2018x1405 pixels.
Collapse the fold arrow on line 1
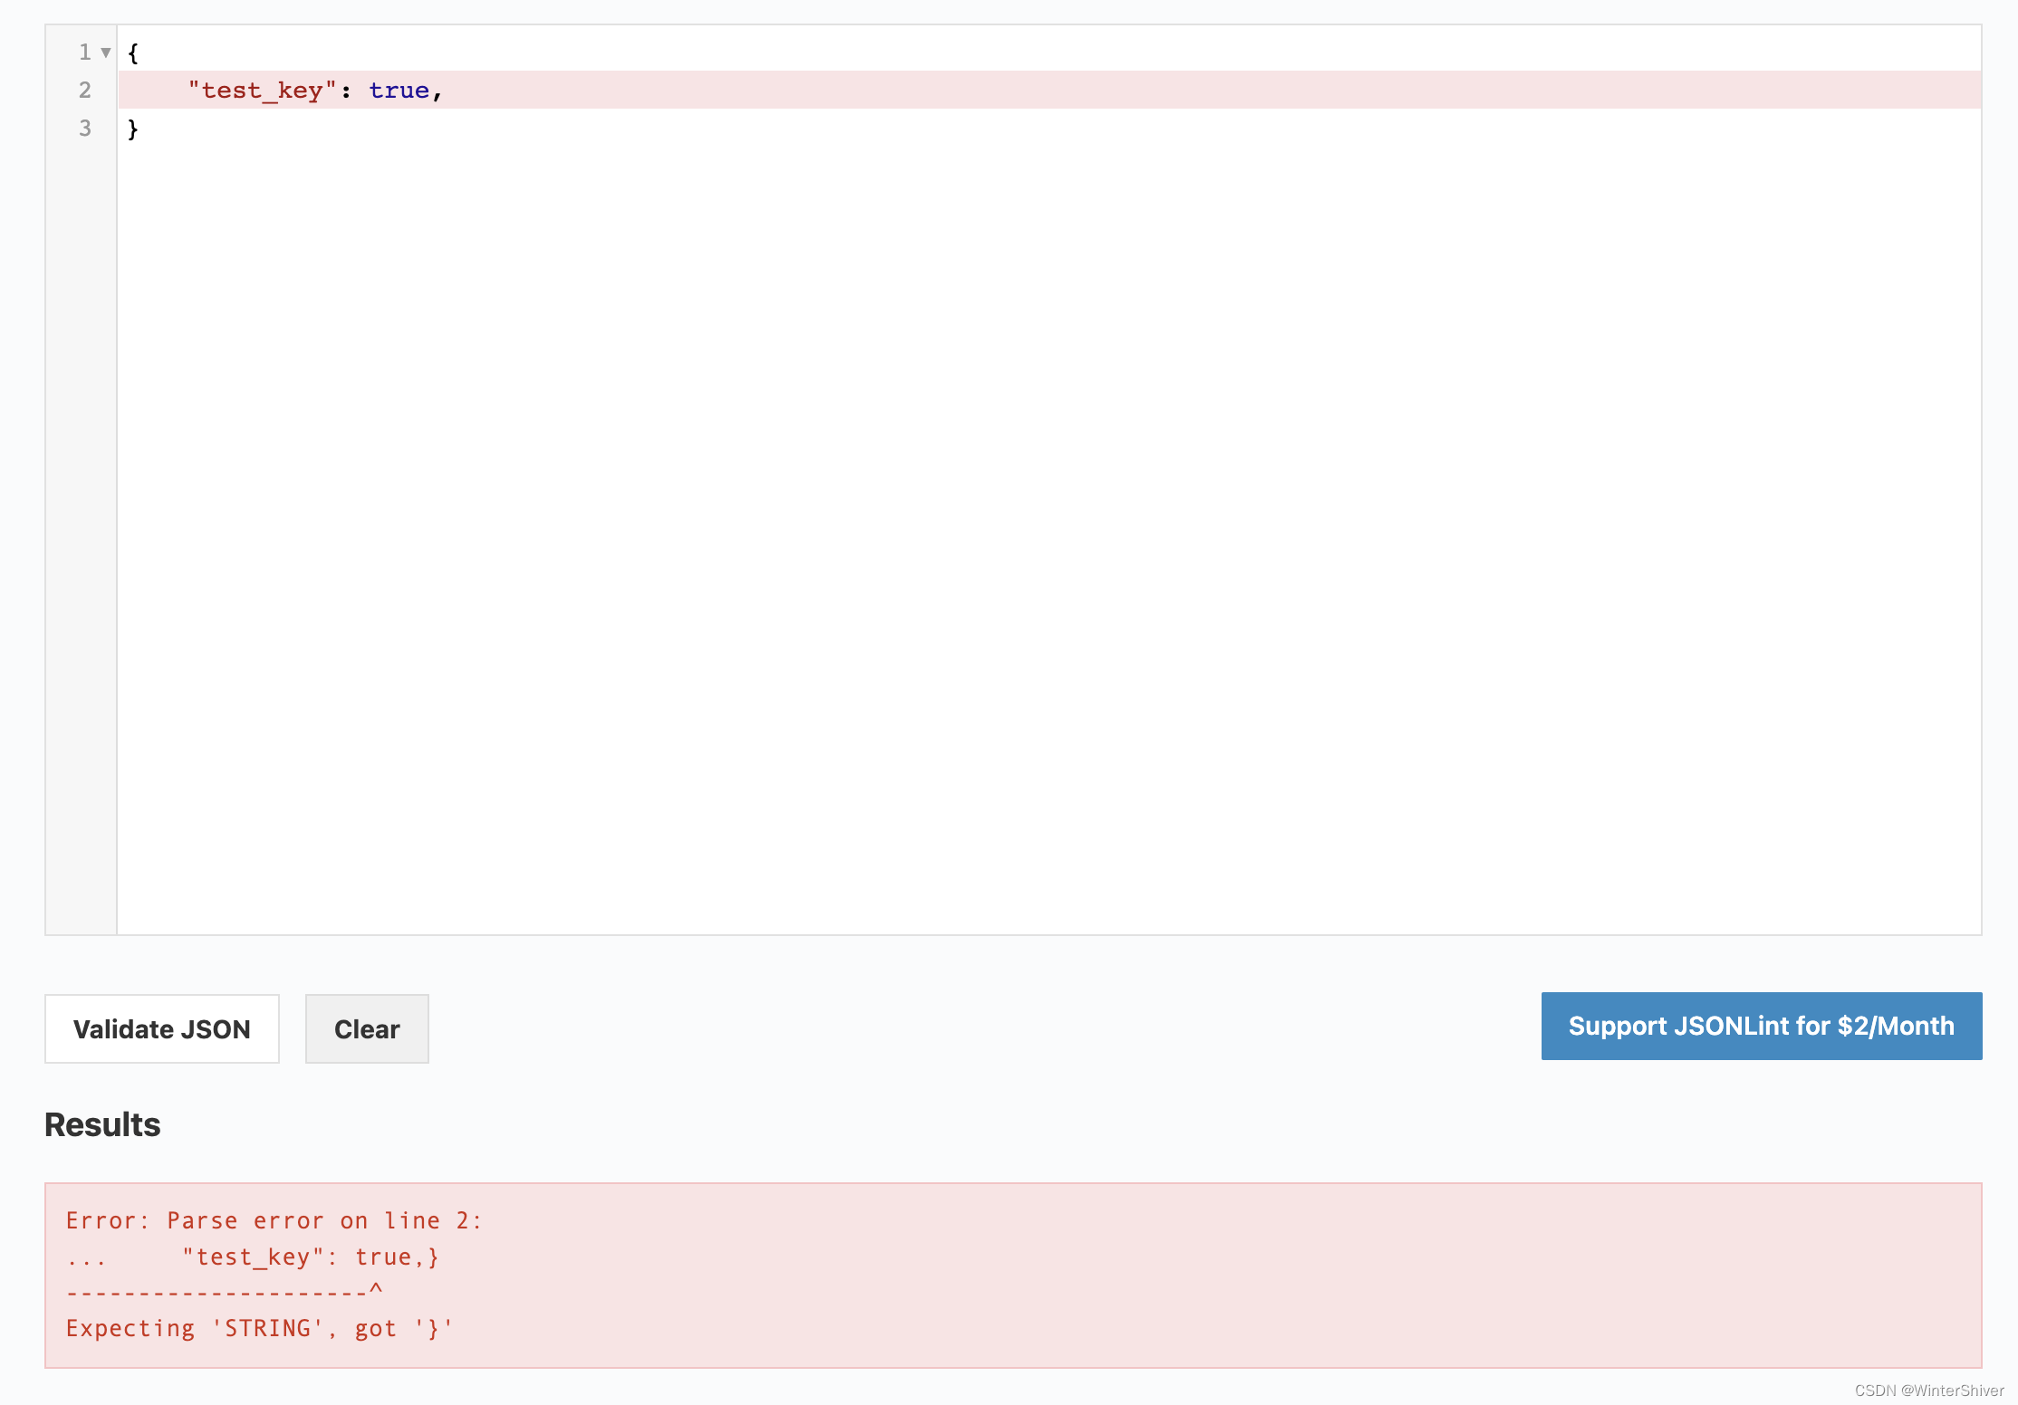tap(106, 53)
